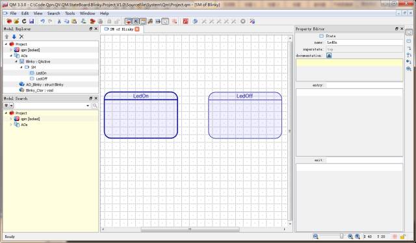This screenshot has width=416, height=243.
Task: Click the blue down arrow in Model Explorer
Action: [x=14, y=36]
